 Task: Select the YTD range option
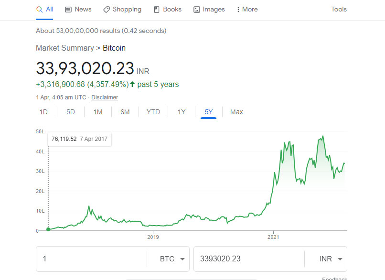pyautogui.click(x=153, y=112)
